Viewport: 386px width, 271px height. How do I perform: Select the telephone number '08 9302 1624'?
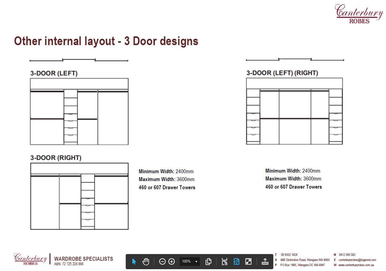(x=289, y=255)
